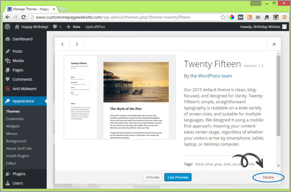Go to the Widgets submenu item
The width and height of the screenshot is (291, 192).
coord(13,126)
